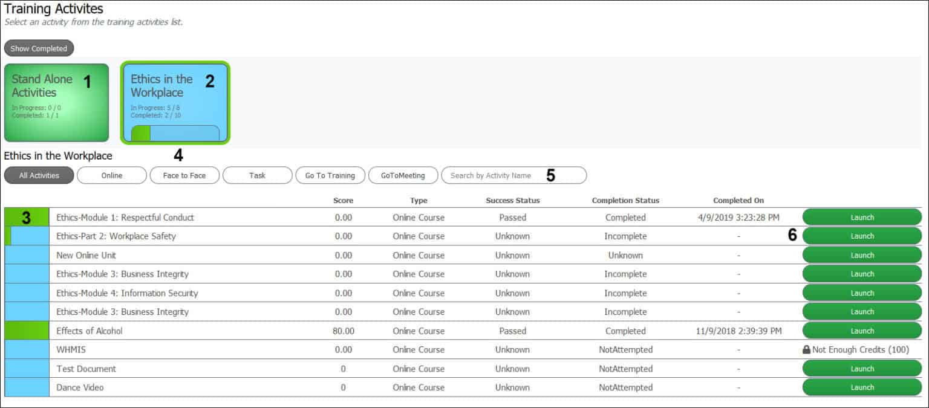
Task: Click the blue status indicator for WHMIS
Action: click(x=27, y=349)
